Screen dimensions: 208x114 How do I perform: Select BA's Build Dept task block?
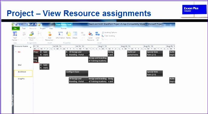[172, 54]
